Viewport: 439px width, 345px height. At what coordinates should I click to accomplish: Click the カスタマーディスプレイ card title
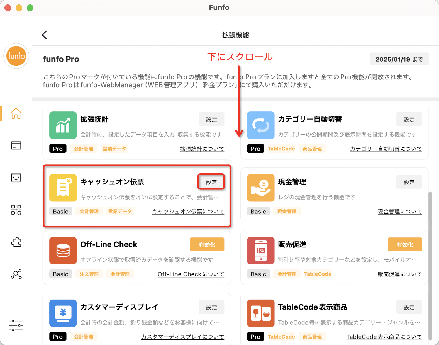119,307
